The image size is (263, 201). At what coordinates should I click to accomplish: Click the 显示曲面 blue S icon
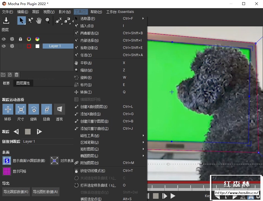click(x=6, y=161)
